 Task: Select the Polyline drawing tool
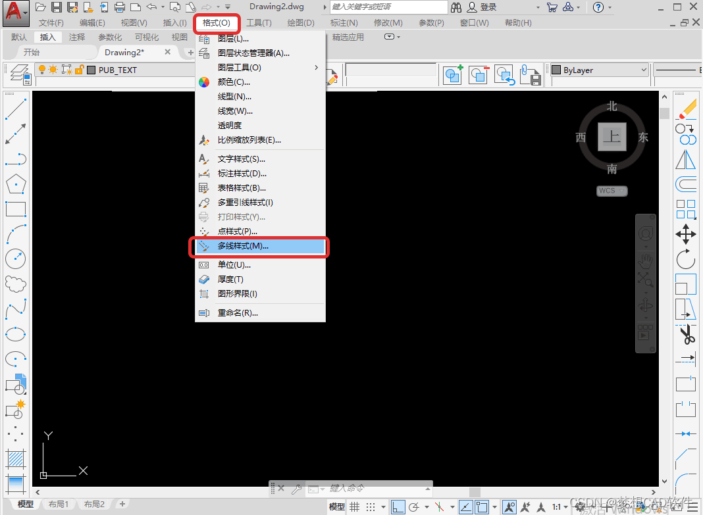(x=16, y=159)
